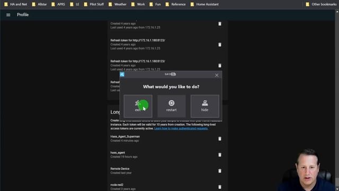
Task: Delete the Remote Device token
Action: point(220,171)
